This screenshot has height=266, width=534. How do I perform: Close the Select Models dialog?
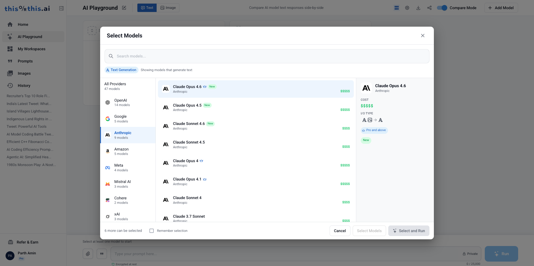click(x=423, y=36)
